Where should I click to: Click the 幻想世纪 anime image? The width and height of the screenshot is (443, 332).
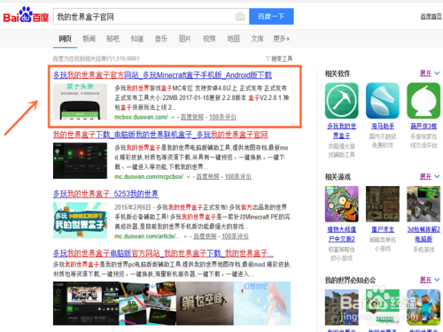(262, 304)
